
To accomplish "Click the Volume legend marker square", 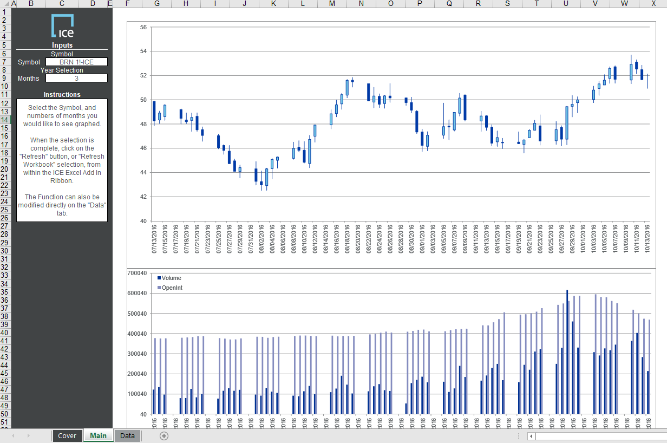I will pyautogui.click(x=158, y=278).
